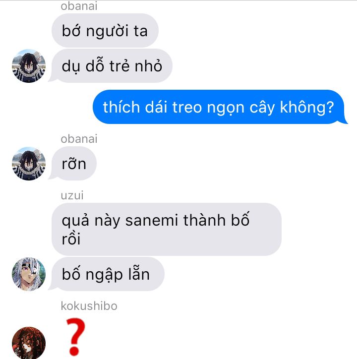
Task: Open uzui's profile picture
Action: click(29, 274)
